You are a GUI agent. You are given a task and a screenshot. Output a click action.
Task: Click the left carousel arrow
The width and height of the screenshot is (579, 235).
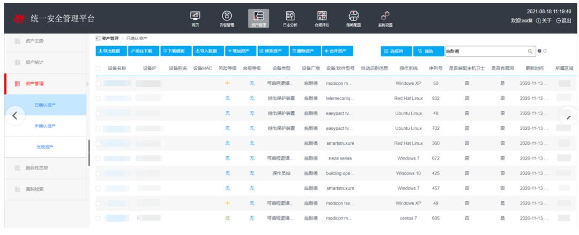coord(15,115)
